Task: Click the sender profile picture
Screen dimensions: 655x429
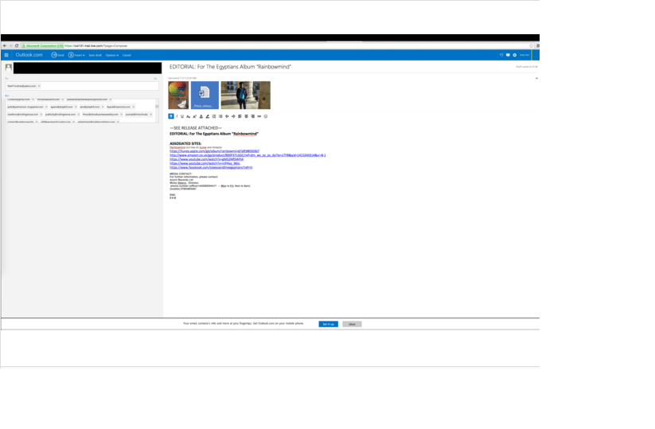Action: (x=8, y=67)
